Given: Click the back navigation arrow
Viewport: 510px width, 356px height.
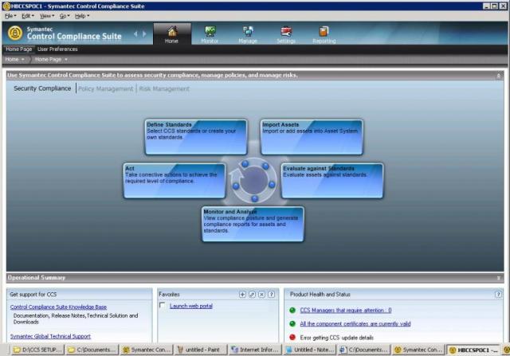Looking at the screenshot, I should [135, 33].
